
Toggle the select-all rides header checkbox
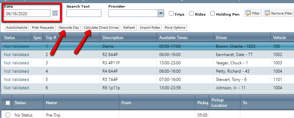point(8,103)
